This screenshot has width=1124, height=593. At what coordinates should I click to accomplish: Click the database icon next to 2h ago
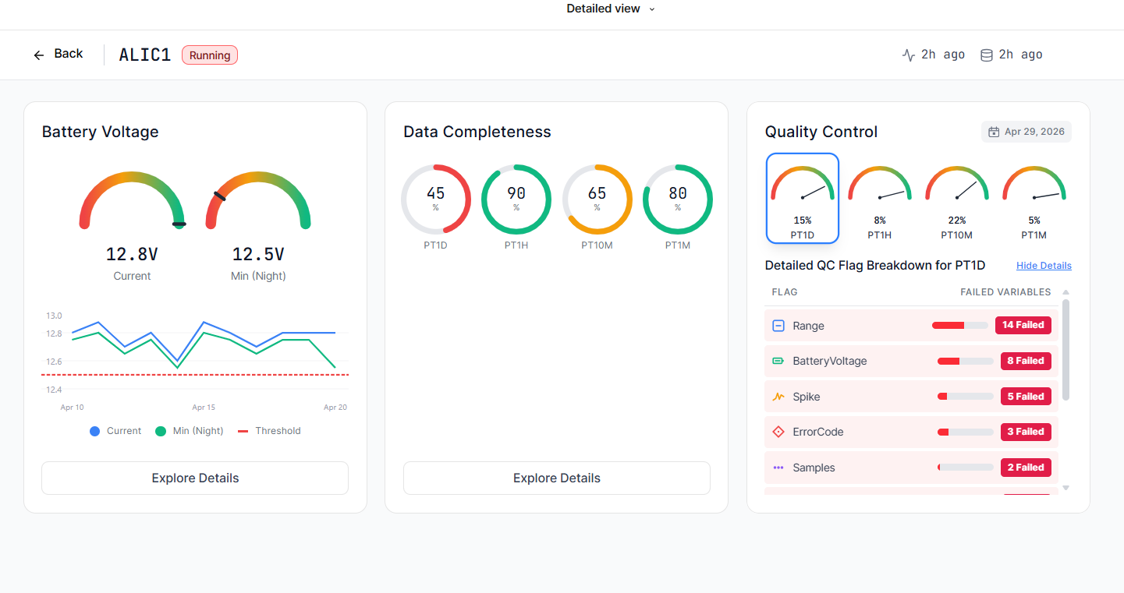986,55
